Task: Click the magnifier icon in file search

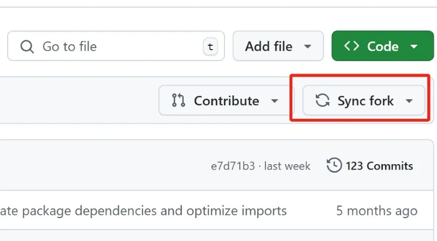Action: point(27,46)
